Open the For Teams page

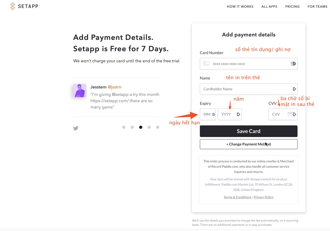tap(317, 7)
